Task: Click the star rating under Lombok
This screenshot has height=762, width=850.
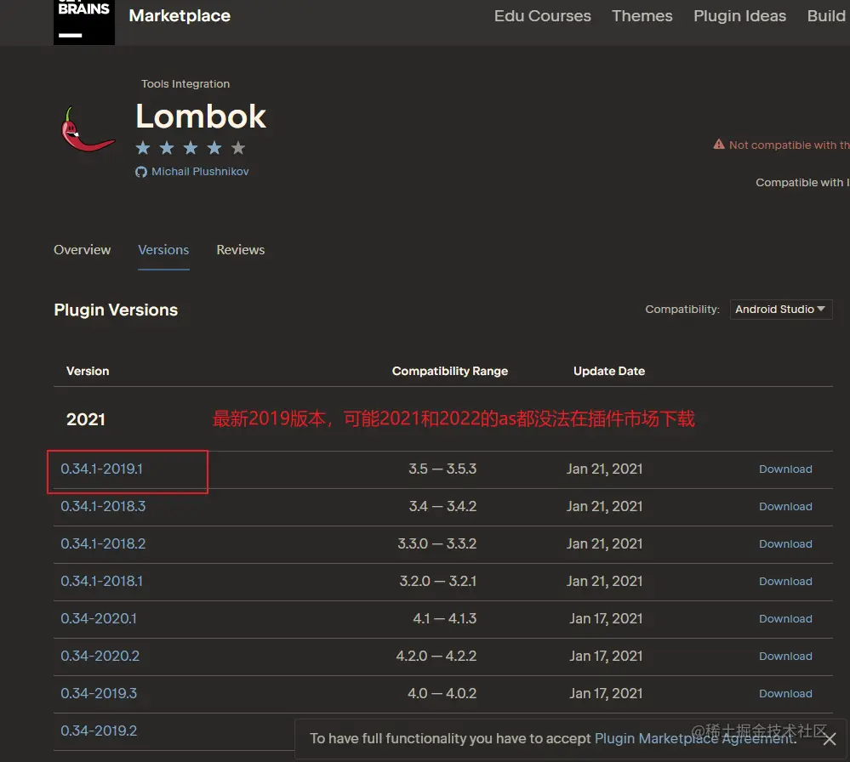Action: pos(191,147)
